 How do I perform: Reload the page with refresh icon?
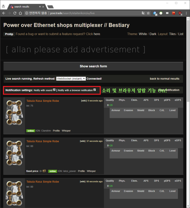[15, 13]
